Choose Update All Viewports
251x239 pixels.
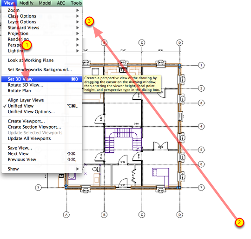point(42,138)
